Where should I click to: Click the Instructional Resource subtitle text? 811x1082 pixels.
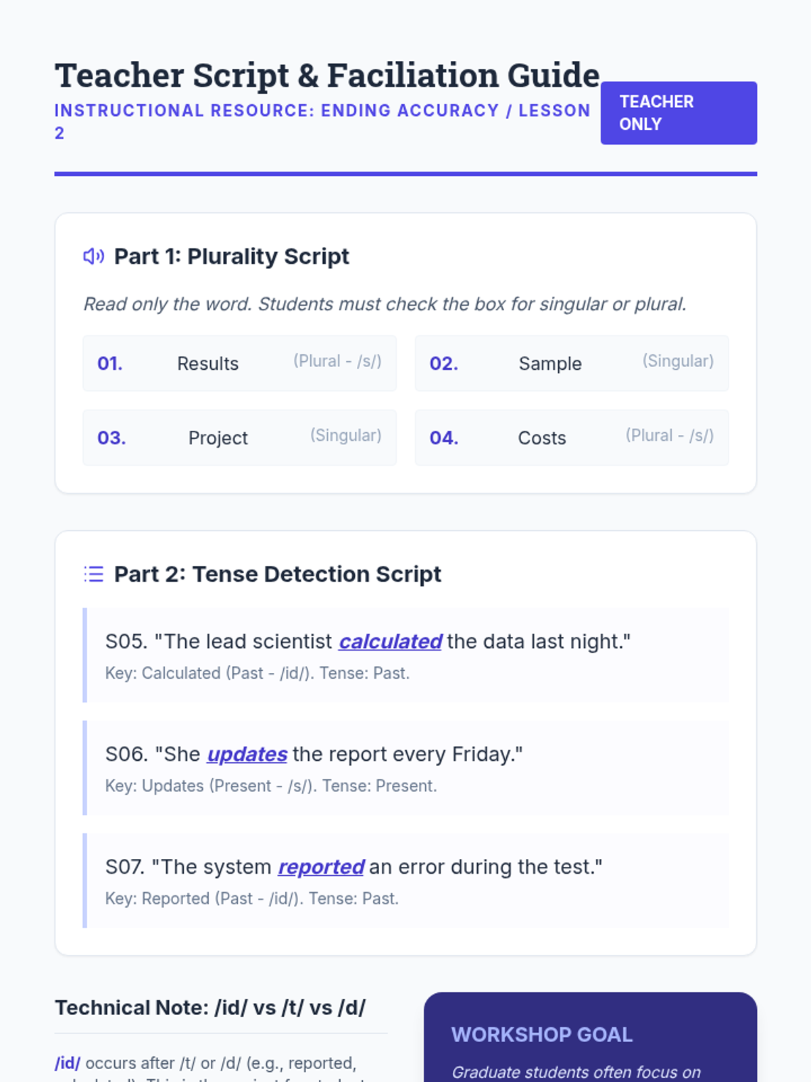[x=322, y=111]
